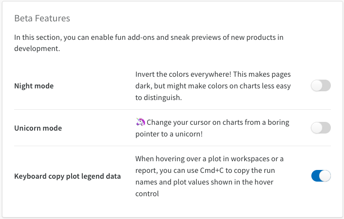Click the unicorn emoji icon
This screenshot has height=219, width=344.
click(x=140, y=122)
